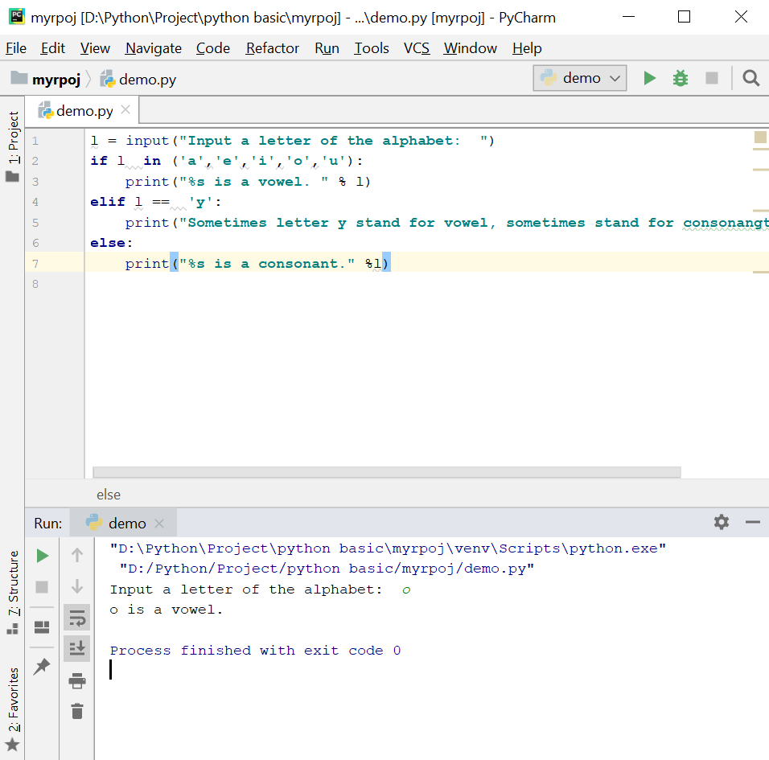
Task: Open Search Everywhere magnifier icon
Action: 750,78
